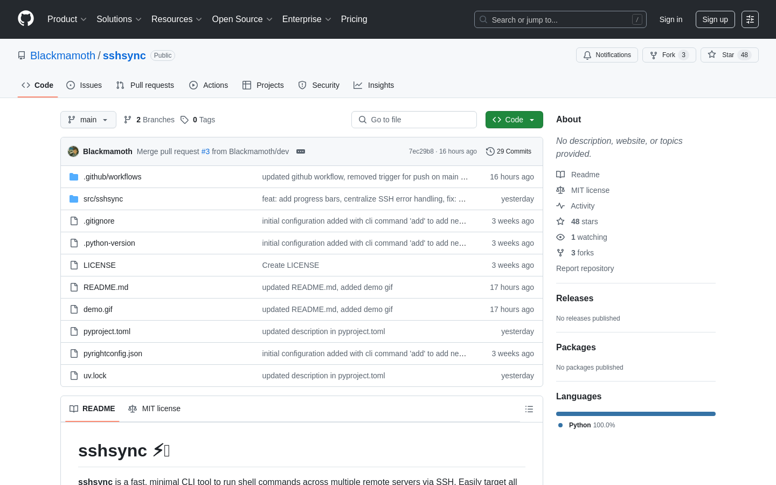Click the Sign up button
Screen dimensions: 776x485
pyautogui.click(x=715, y=19)
